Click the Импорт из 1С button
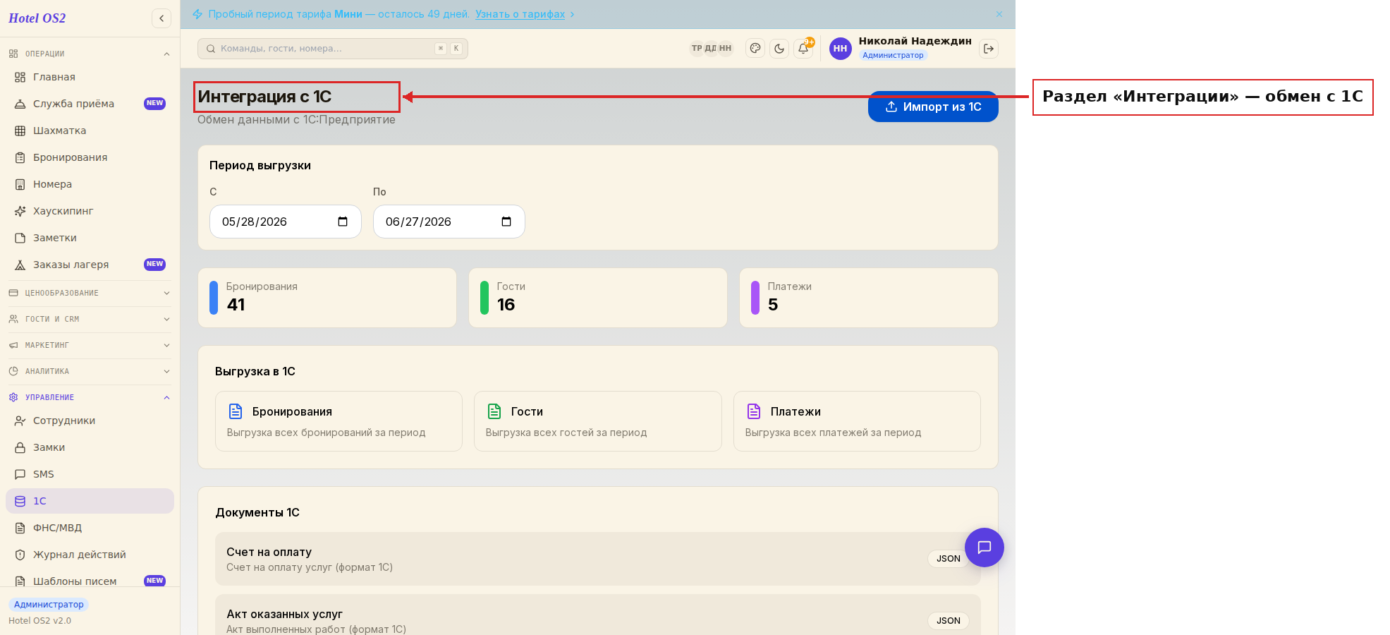 (x=933, y=107)
